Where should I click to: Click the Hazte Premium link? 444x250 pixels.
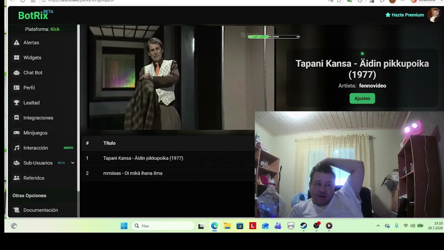click(404, 15)
